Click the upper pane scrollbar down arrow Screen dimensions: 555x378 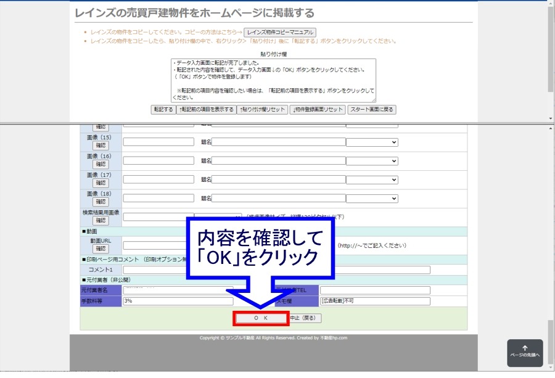point(551,118)
